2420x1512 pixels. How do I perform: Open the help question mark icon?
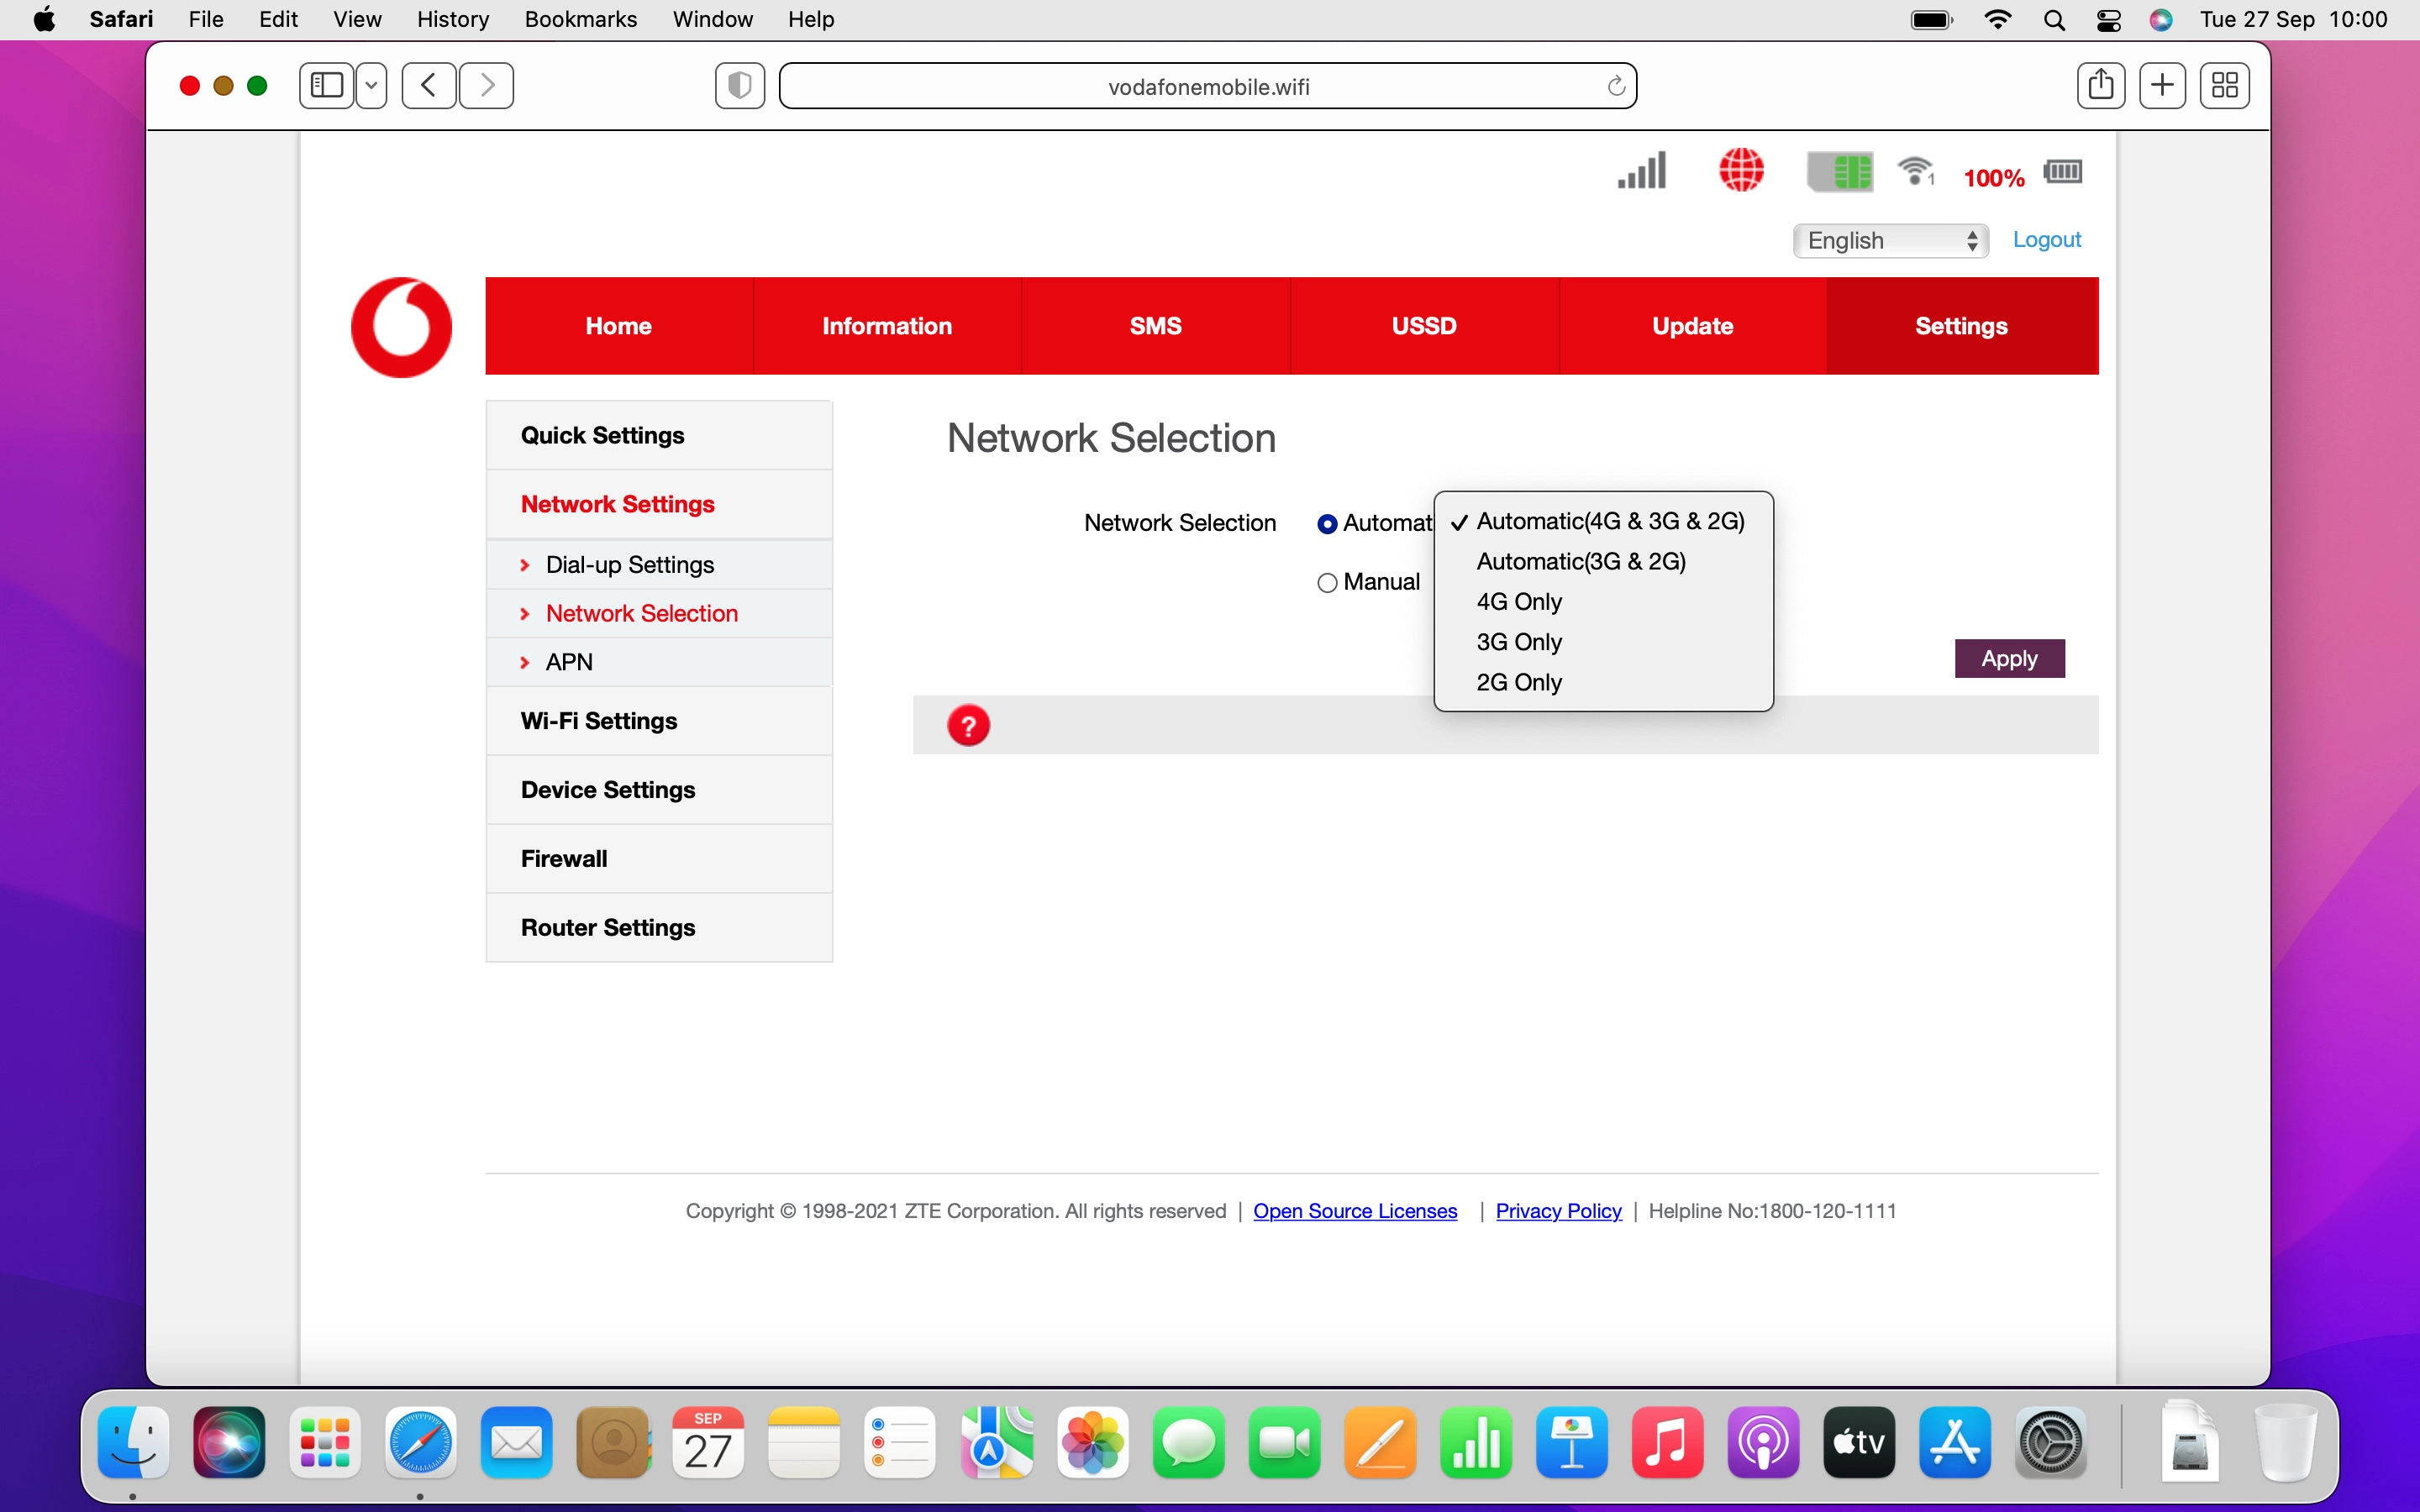(968, 723)
